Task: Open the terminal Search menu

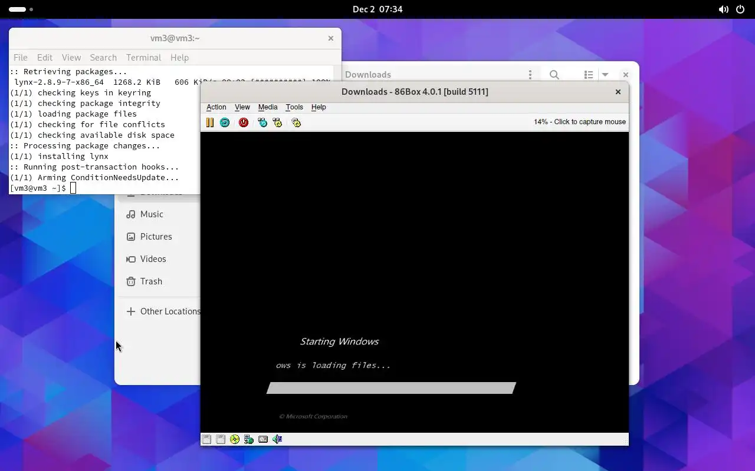Action: click(103, 58)
